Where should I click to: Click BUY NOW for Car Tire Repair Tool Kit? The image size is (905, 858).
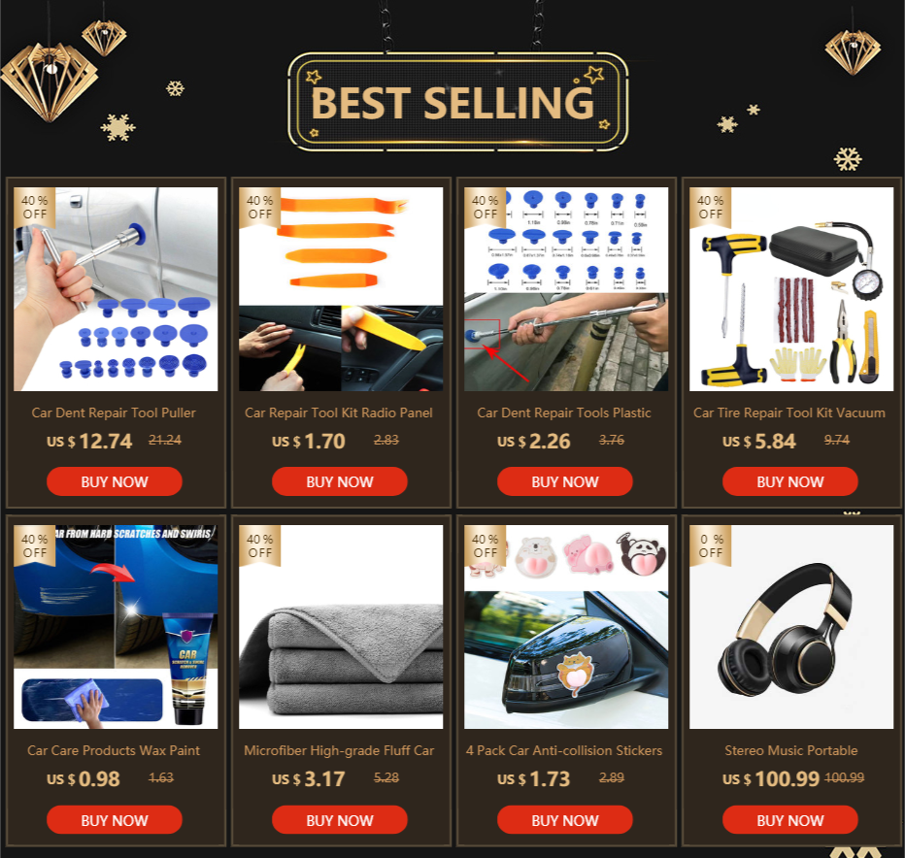789,481
